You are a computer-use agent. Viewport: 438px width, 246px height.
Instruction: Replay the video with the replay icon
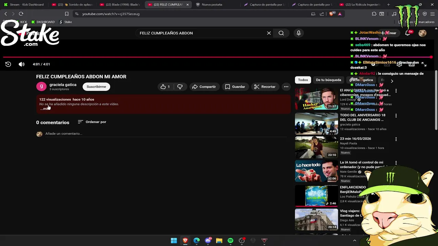tap(8, 64)
